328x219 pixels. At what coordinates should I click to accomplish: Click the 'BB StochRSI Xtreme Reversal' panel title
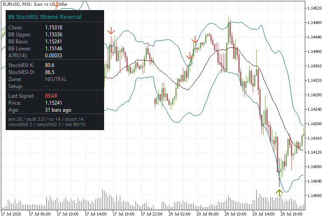click(x=45, y=17)
